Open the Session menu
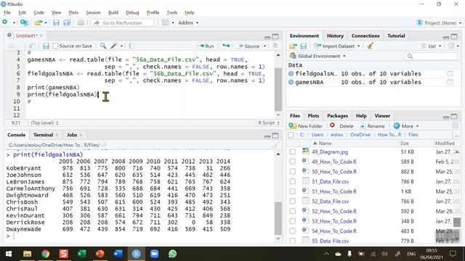The height and width of the screenshot is (261, 465). click(94, 12)
